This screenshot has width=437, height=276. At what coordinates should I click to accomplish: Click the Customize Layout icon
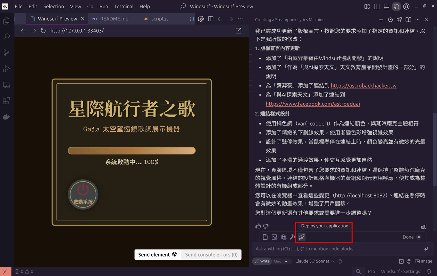coord(367,6)
